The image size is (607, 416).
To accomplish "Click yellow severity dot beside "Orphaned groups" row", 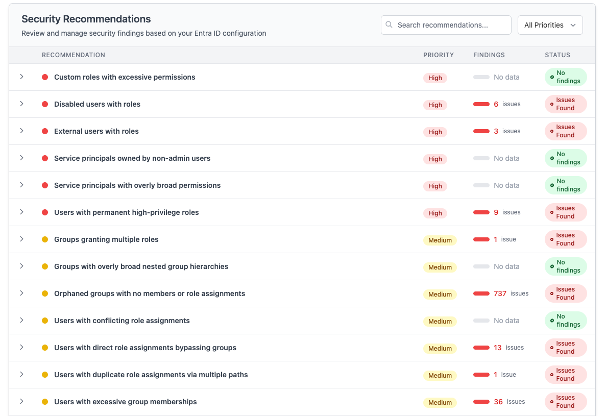I will [x=46, y=293].
